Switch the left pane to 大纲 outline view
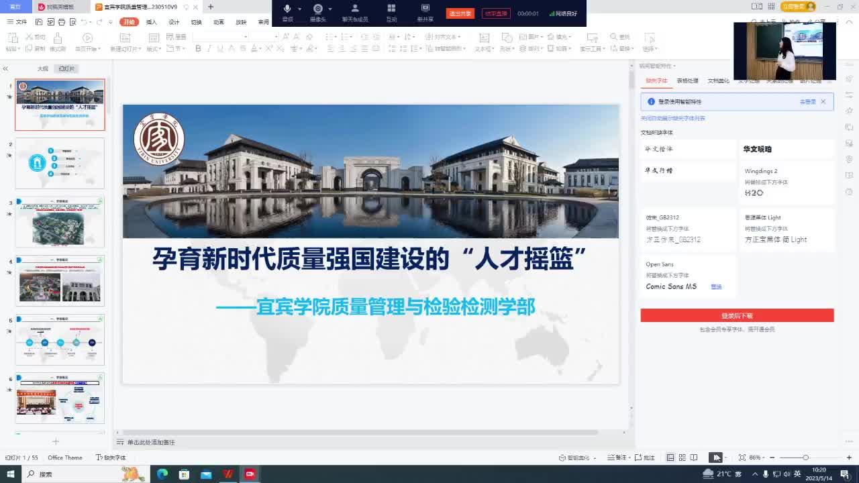The image size is (859, 483). click(x=43, y=68)
